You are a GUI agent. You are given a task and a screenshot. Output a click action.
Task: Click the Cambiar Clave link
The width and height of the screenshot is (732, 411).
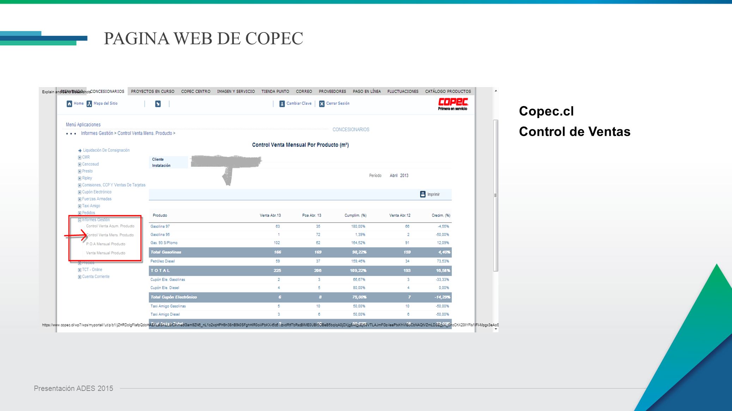299,103
